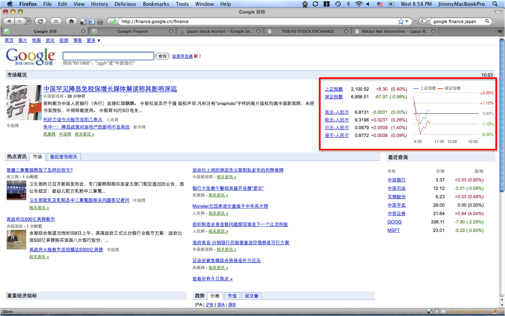Select the 市值 trends tab
Viewport: 505px width, 316px height.
232,296
